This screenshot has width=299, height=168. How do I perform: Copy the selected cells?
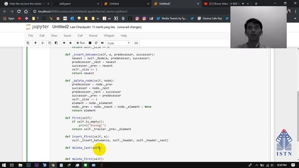click(50, 43)
